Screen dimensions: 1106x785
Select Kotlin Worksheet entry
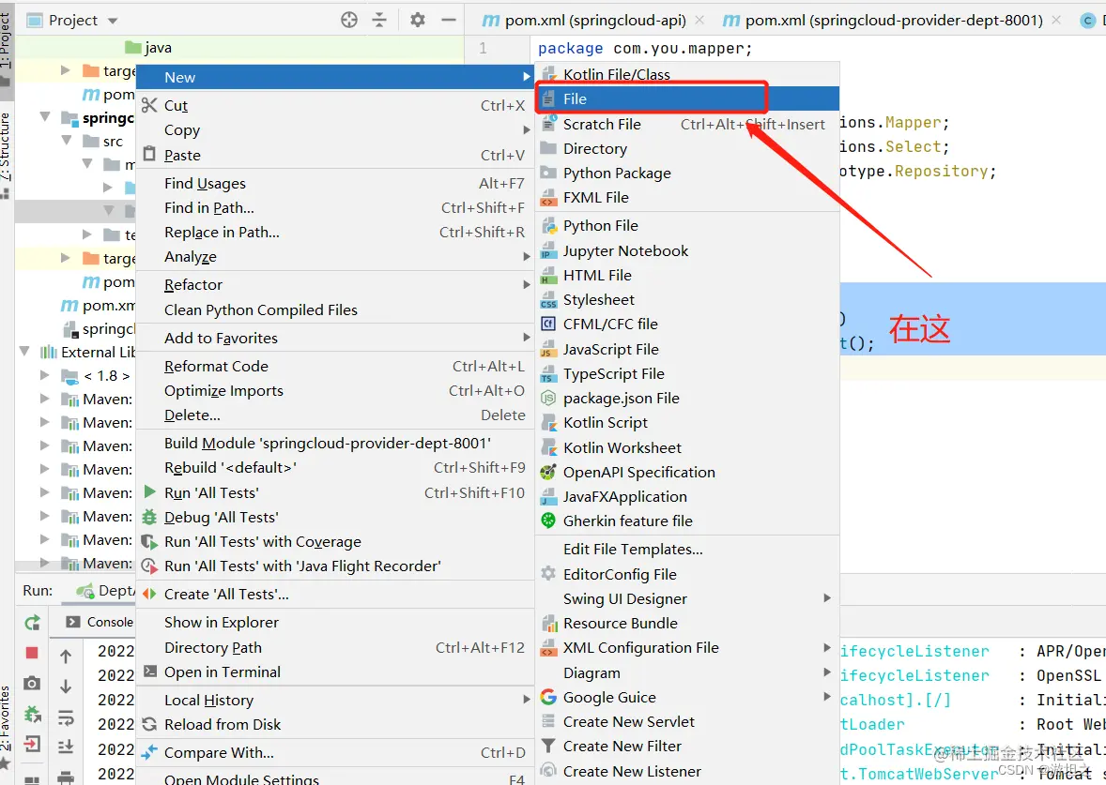coord(687,448)
